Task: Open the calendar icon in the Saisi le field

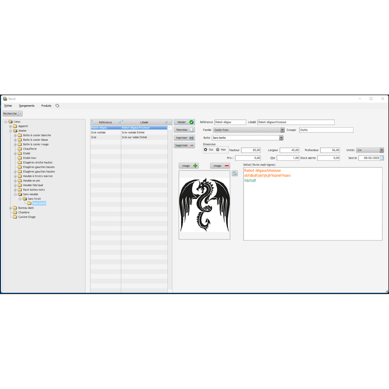Action: click(382, 158)
